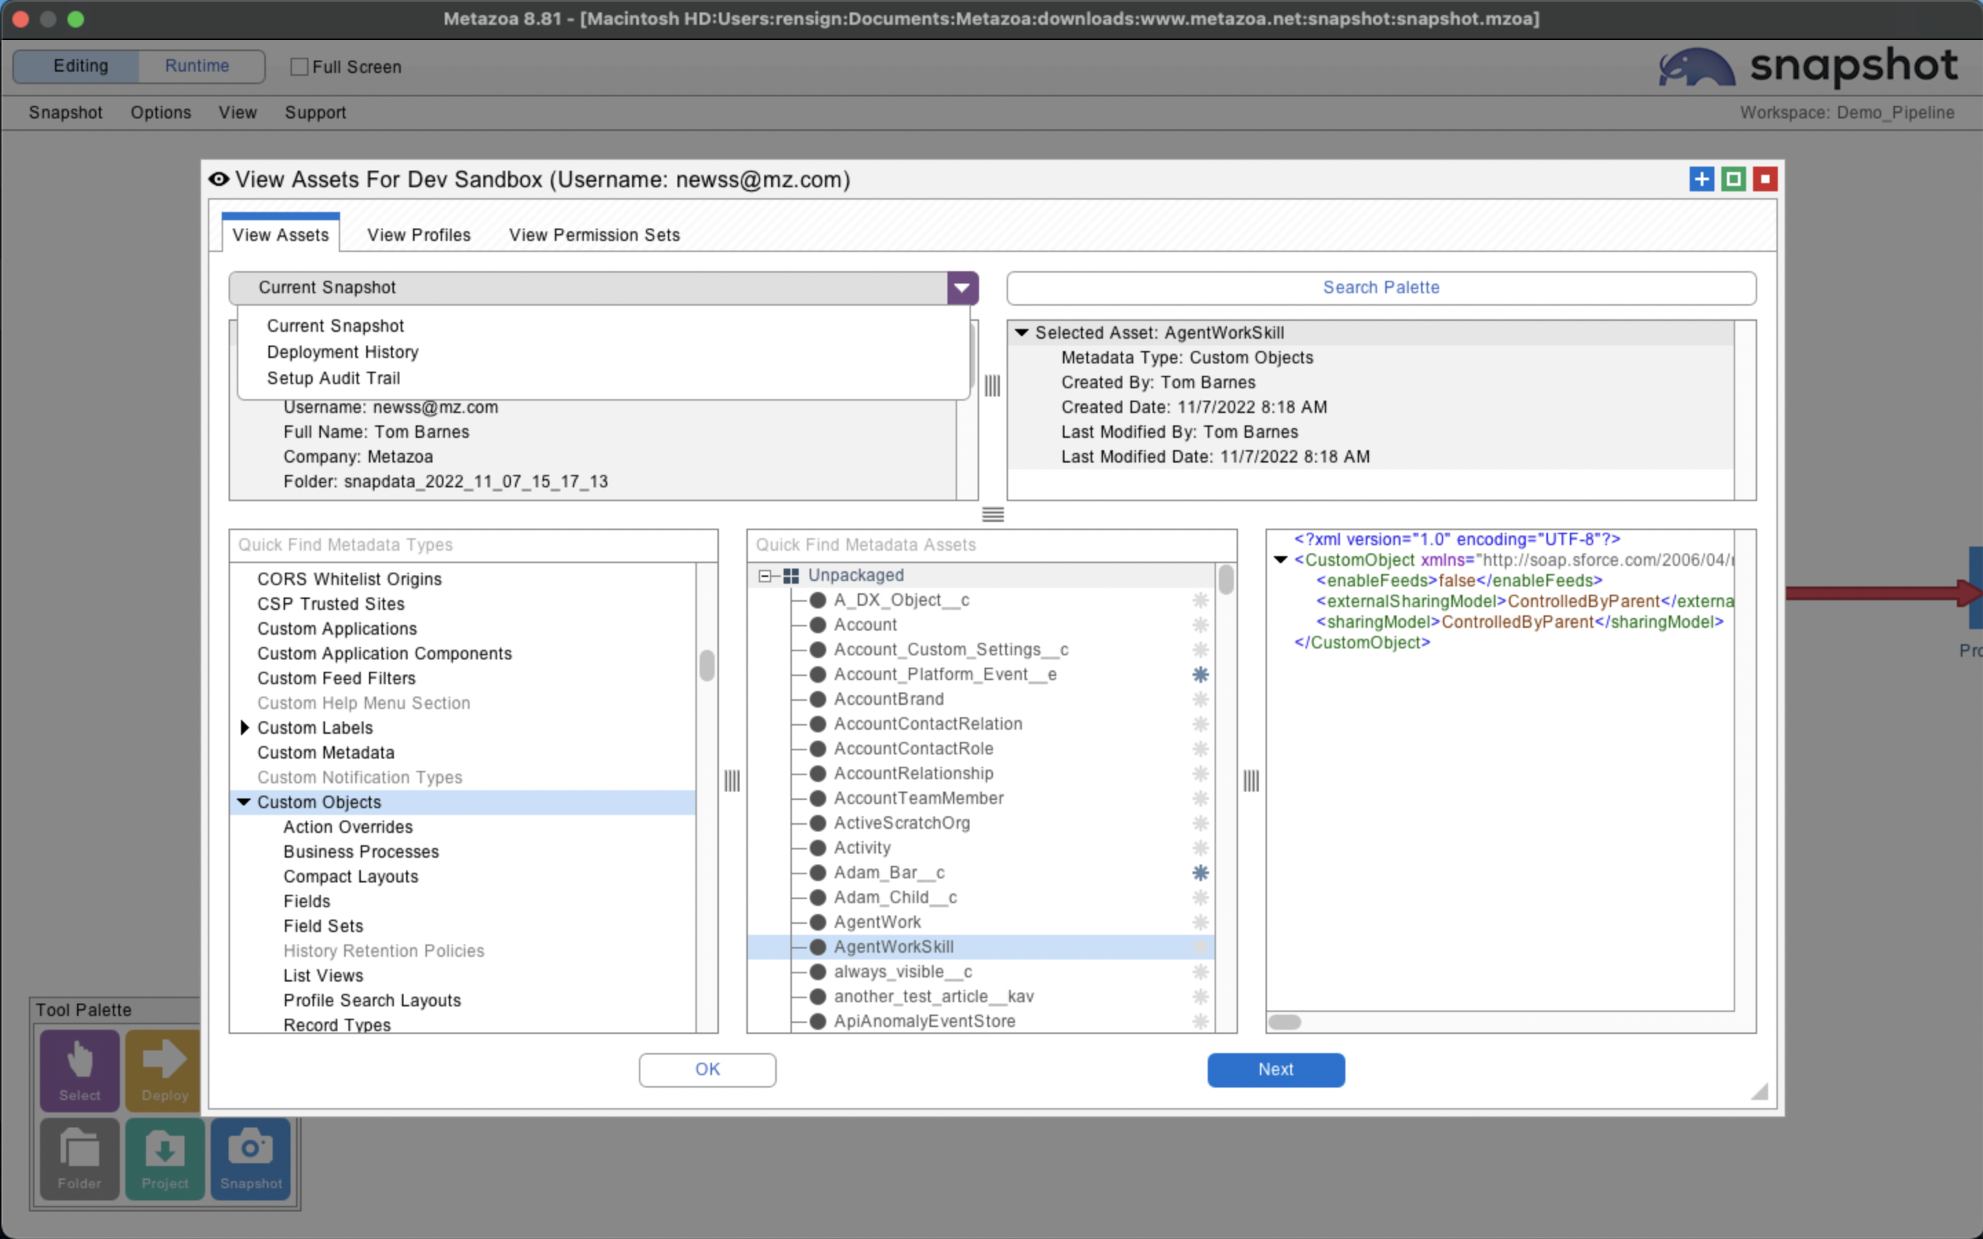Click the macOS green window zoom button
Screen dimensions: 1983x1239
(75, 19)
